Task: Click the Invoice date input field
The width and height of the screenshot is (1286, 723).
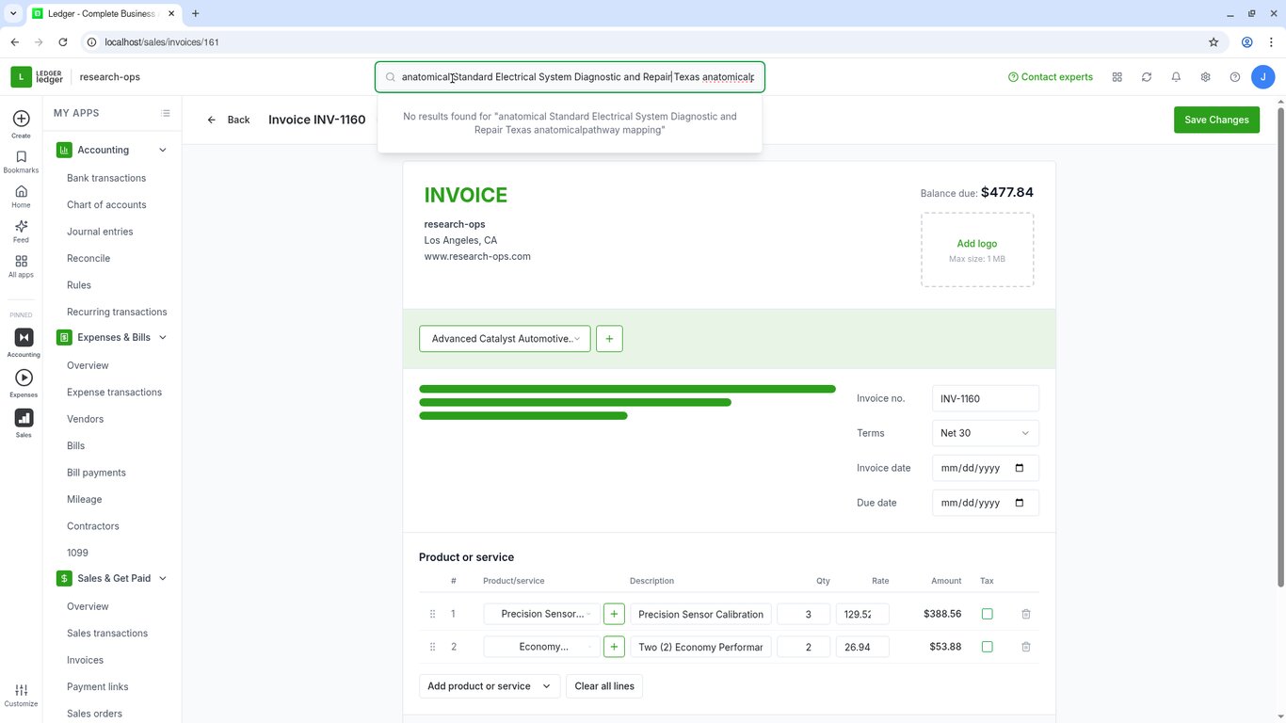Action: tap(985, 468)
